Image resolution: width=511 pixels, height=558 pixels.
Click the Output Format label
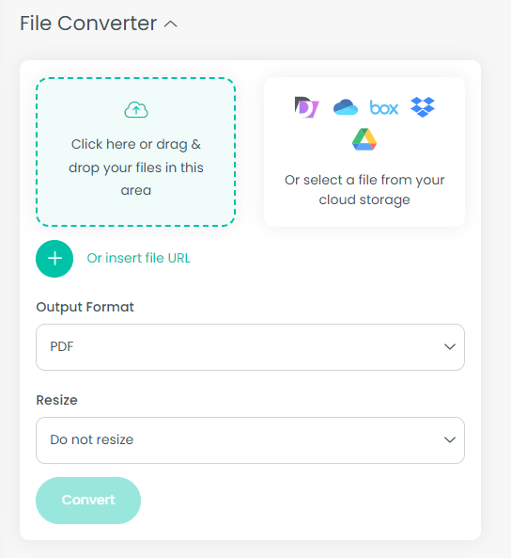click(x=85, y=307)
